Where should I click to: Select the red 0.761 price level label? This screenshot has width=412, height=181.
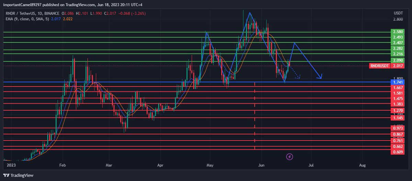point(398,140)
